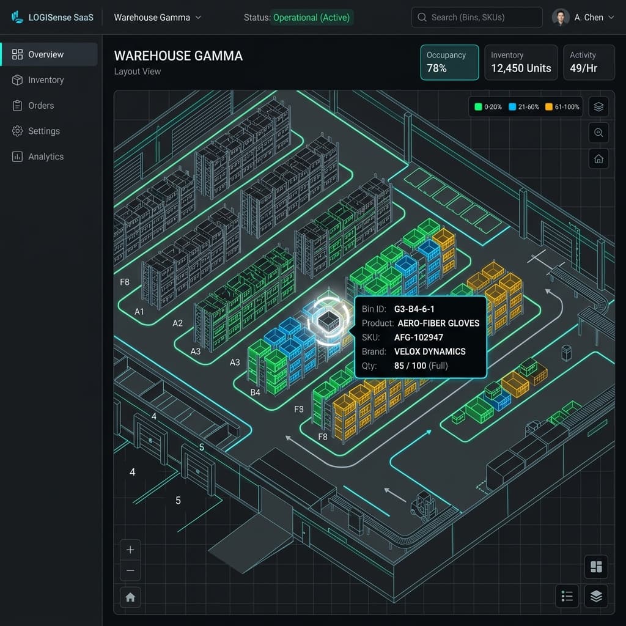This screenshot has width=626, height=626.
Task: Reset view with the filled home button
Action: tap(130, 597)
